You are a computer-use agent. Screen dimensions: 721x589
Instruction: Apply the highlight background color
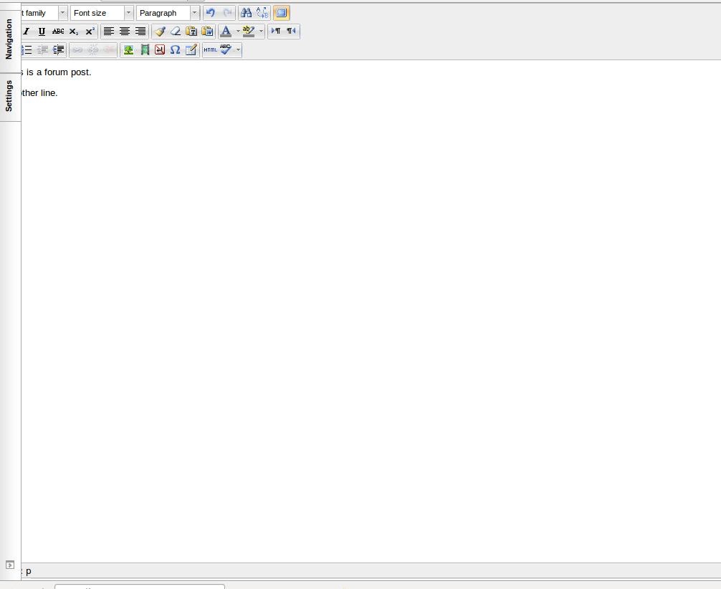point(248,32)
